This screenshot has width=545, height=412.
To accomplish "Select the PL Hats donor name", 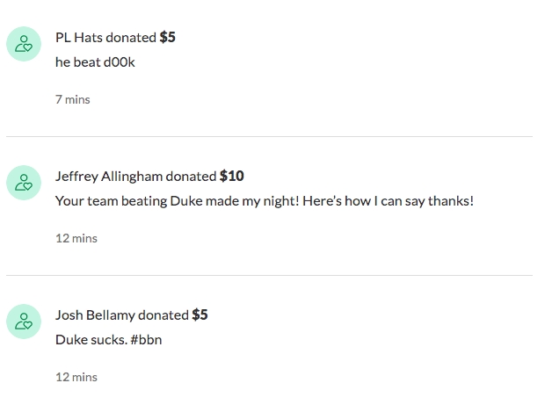I will (79, 37).
